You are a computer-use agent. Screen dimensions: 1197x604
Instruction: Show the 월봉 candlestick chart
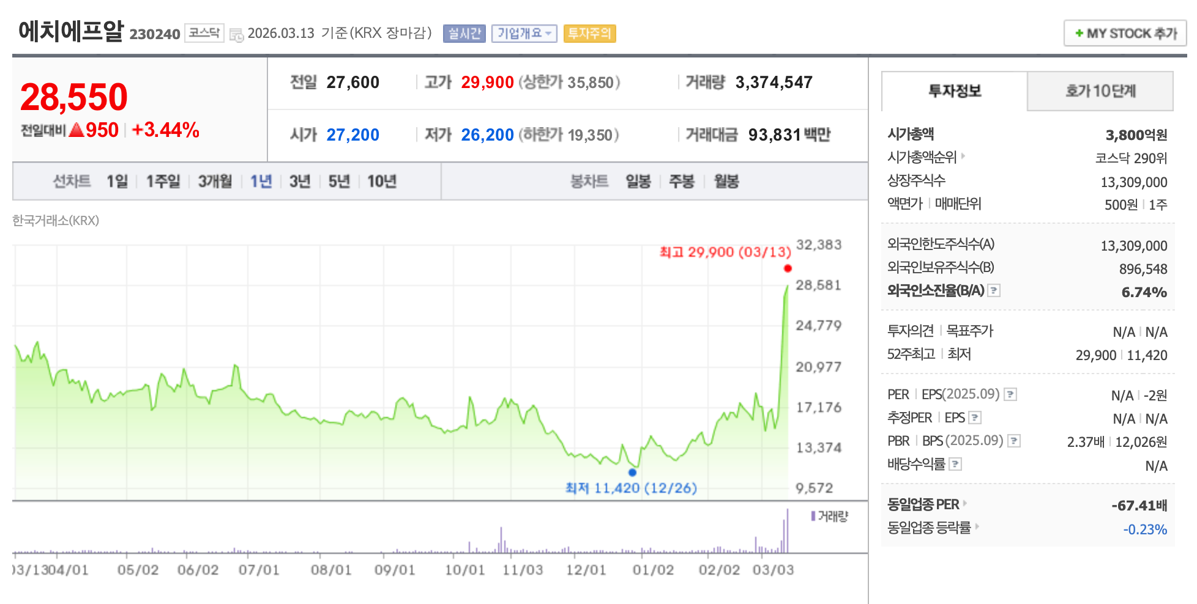(x=726, y=181)
